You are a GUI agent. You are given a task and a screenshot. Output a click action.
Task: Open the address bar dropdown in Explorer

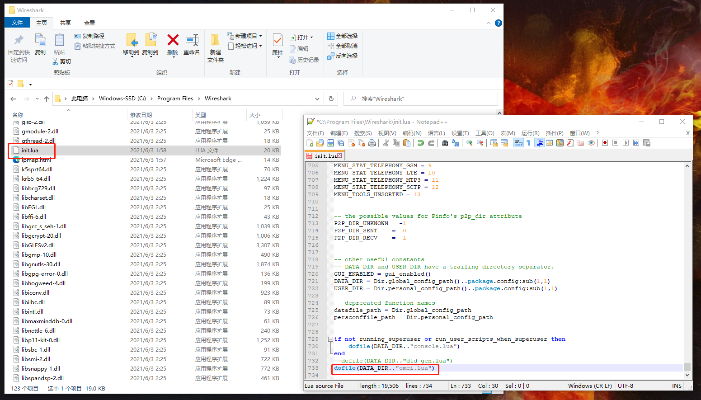pos(317,99)
